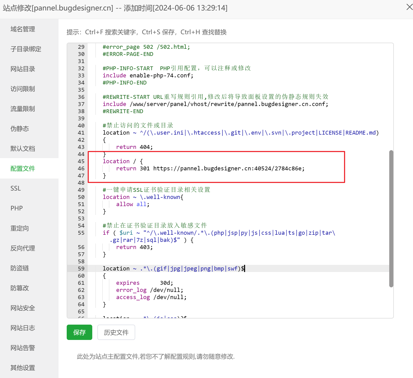Open 其他设置 tab

pyautogui.click(x=23, y=368)
